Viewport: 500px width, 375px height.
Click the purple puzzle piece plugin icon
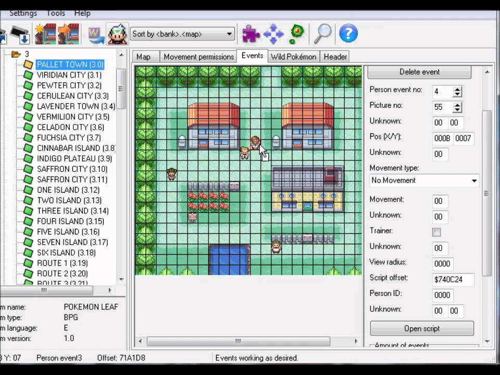point(251,34)
